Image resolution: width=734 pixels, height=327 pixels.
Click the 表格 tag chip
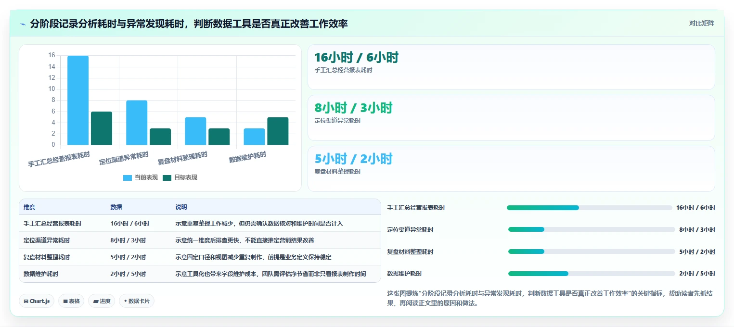71,301
